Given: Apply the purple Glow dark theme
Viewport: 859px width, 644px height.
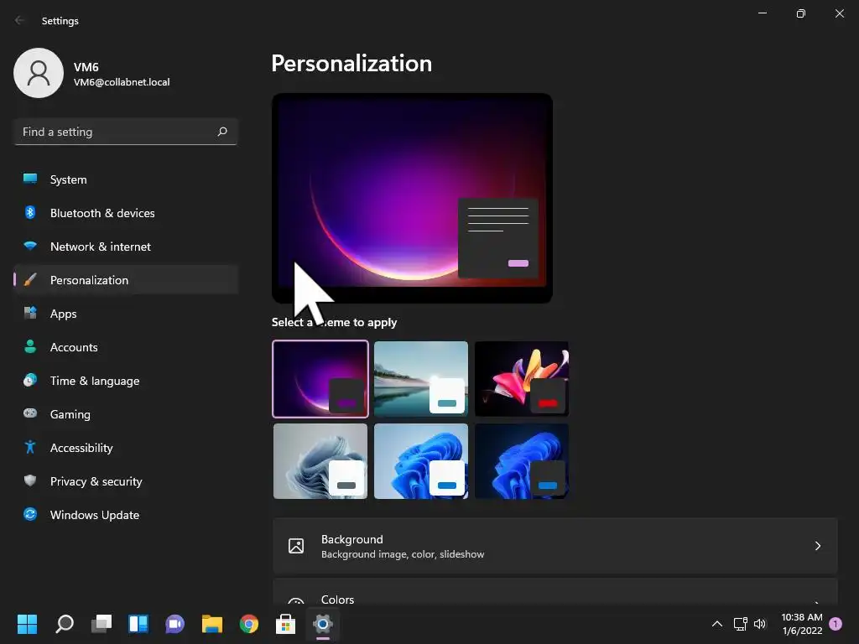Looking at the screenshot, I should (x=320, y=379).
